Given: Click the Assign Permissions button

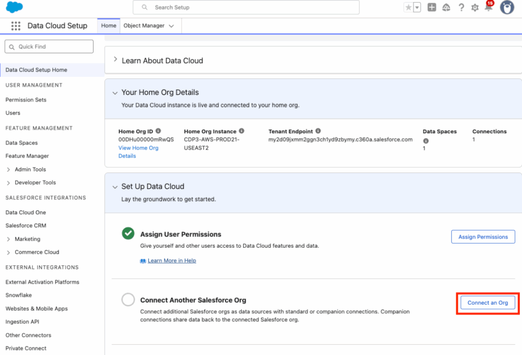Looking at the screenshot, I should (483, 236).
